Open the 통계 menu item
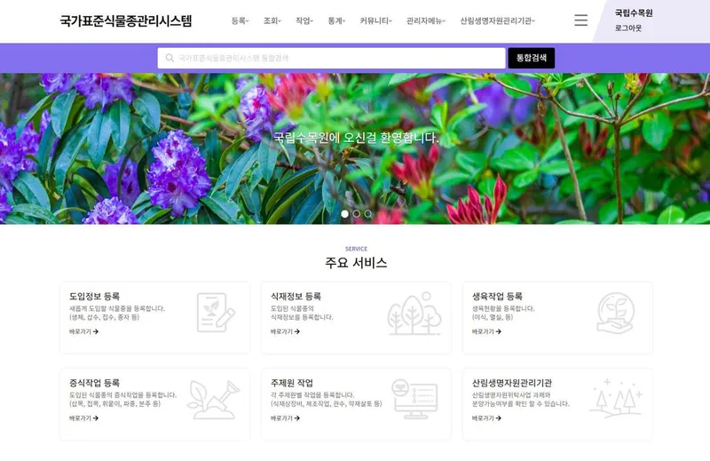Image resolution: width=710 pixels, height=461 pixels. (x=336, y=20)
